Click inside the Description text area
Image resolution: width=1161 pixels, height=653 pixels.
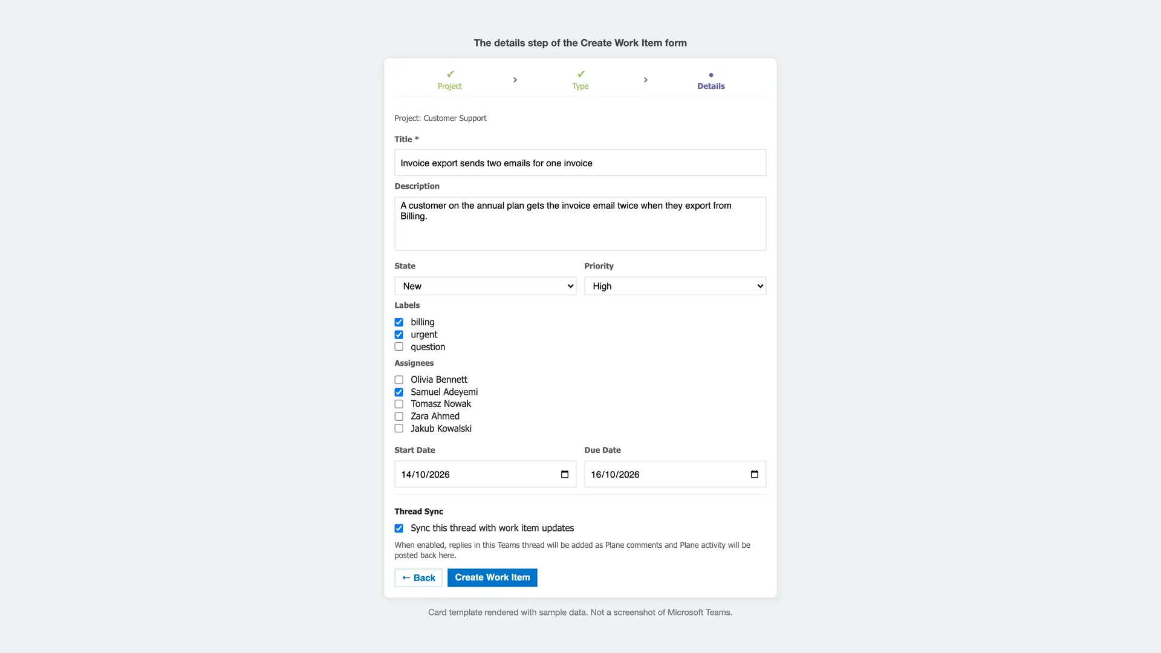580,224
